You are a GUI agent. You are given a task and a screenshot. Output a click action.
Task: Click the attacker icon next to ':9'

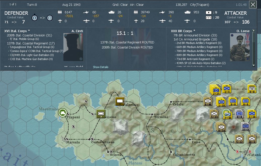coord(209,13)
